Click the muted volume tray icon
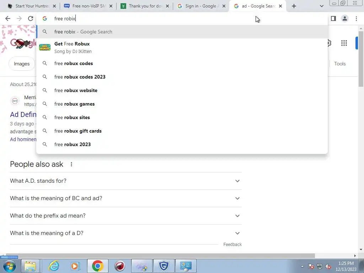 [x=328, y=266]
